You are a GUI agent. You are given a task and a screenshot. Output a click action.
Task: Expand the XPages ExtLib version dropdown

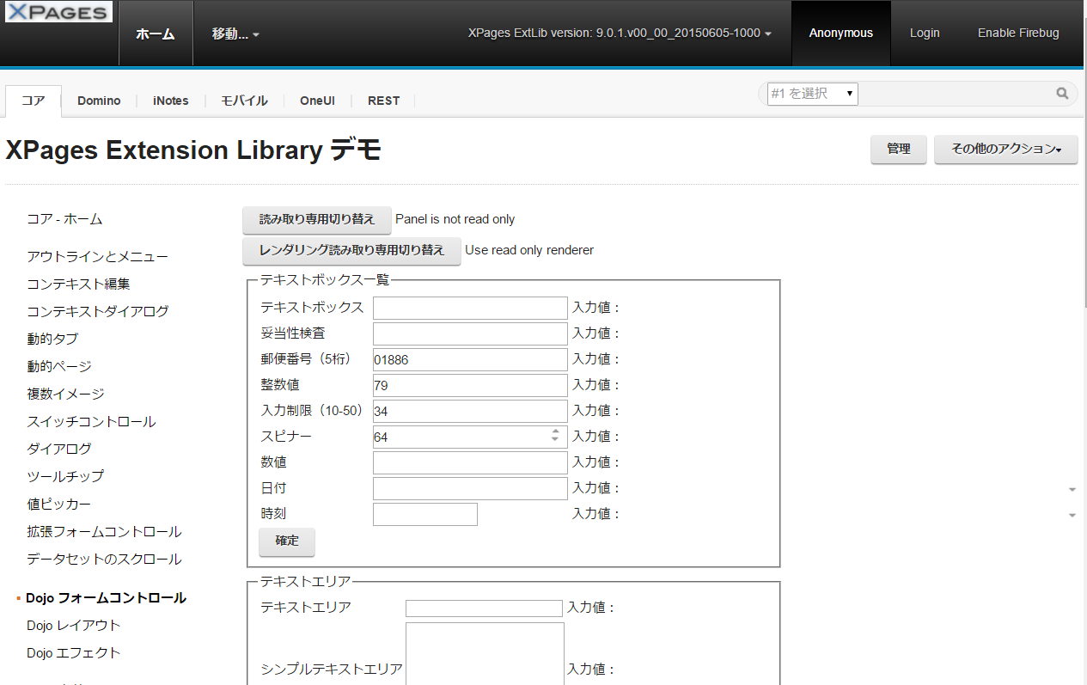click(620, 34)
